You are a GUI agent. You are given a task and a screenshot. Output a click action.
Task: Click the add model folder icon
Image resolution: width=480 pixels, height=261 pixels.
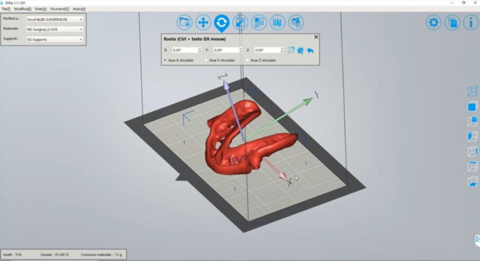coord(185,22)
